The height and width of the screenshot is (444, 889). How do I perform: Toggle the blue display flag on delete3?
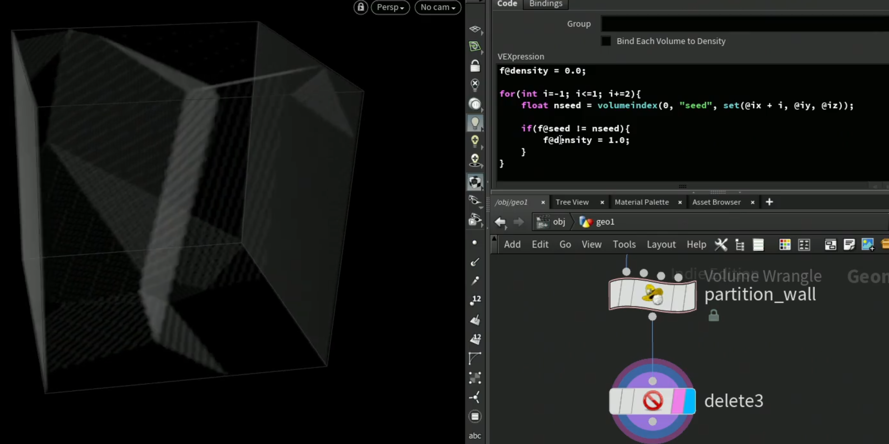pyautogui.click(x=689, y=401)
